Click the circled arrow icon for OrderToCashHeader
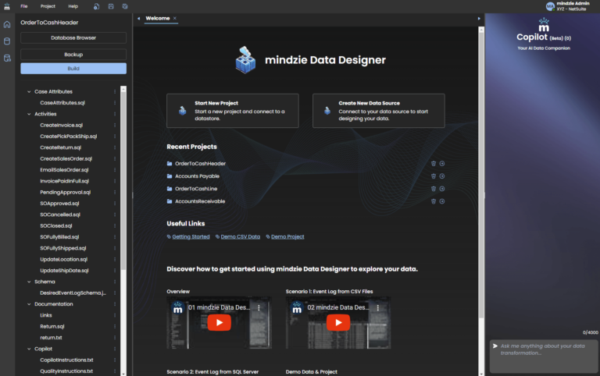600x376 pixels. point(442,164)
